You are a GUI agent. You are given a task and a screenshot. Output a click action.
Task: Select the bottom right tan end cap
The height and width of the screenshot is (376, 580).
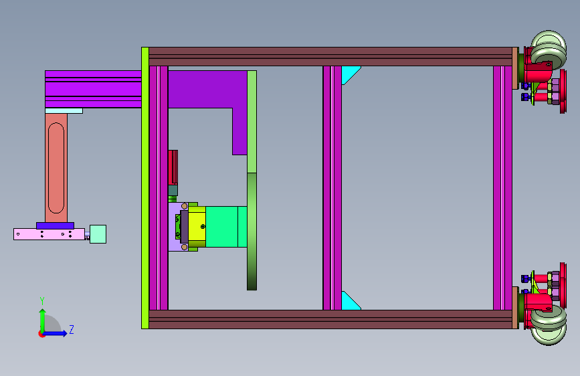click(x=515, y=308)
